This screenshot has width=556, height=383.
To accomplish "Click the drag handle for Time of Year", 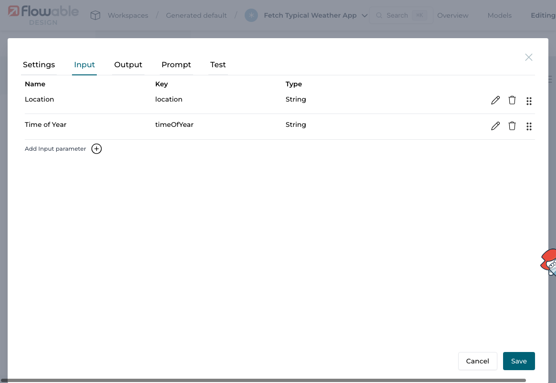I will point(528,126).
